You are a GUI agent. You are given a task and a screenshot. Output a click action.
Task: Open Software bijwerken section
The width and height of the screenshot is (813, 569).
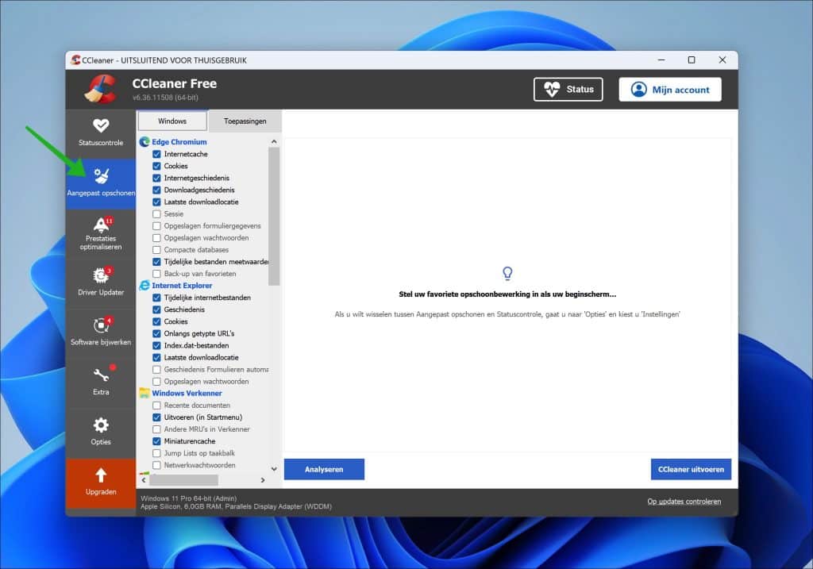(101, 333)
